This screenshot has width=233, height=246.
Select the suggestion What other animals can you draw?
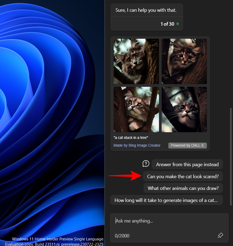(183, 188)
